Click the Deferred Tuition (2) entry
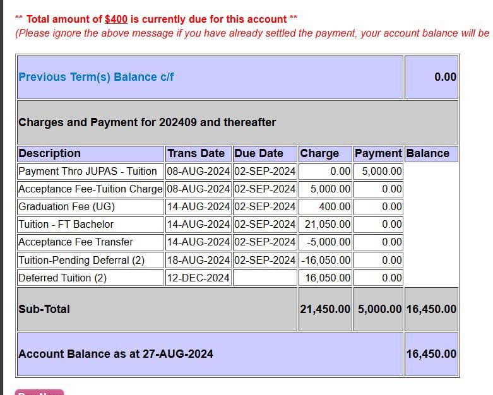 tap(62, 278)
